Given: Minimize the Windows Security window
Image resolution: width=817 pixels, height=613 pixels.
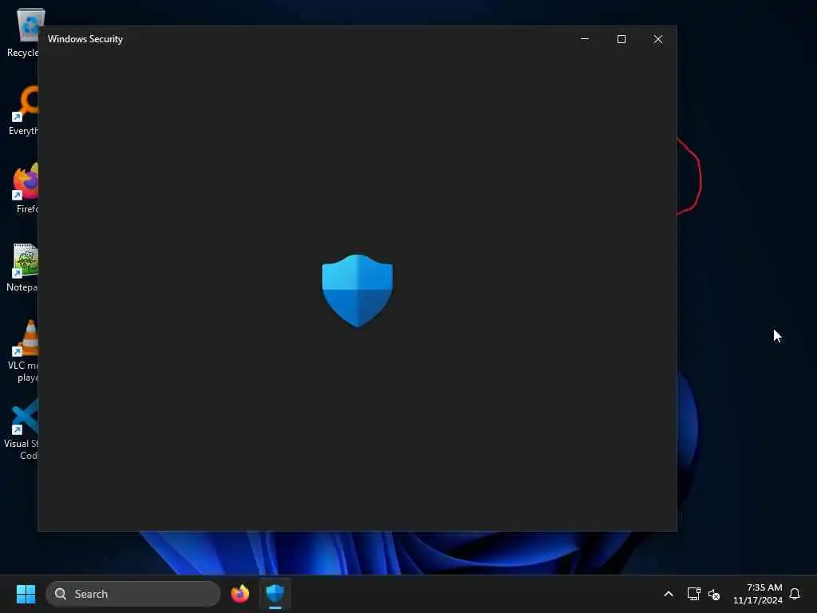Looking at the screenshot, I should pyautogui.click(x=585, y=39).
